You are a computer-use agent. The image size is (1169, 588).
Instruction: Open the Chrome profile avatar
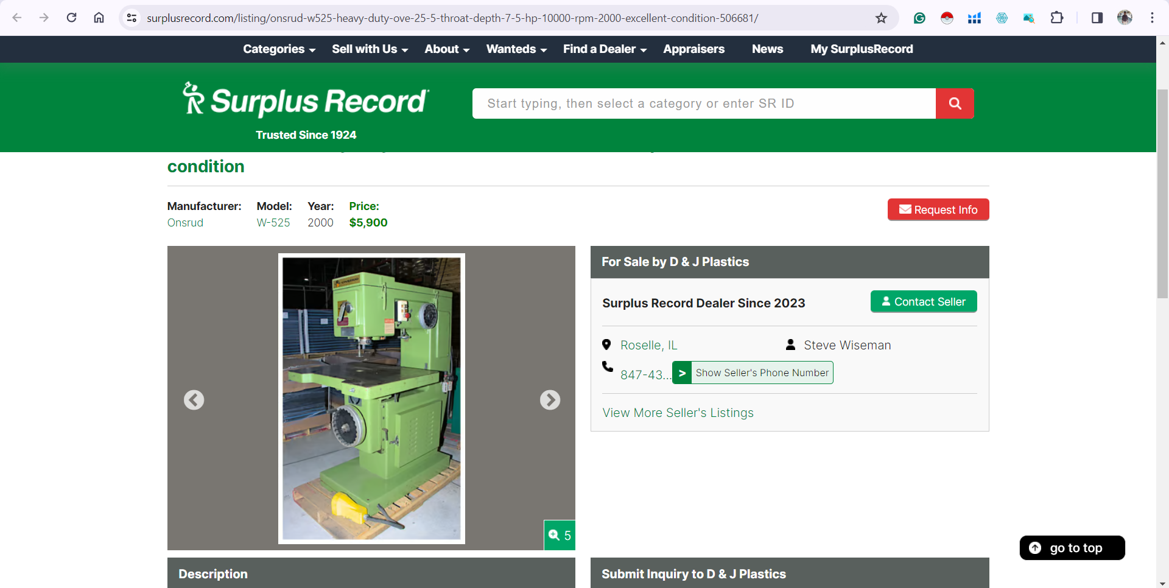[1125, 18]
